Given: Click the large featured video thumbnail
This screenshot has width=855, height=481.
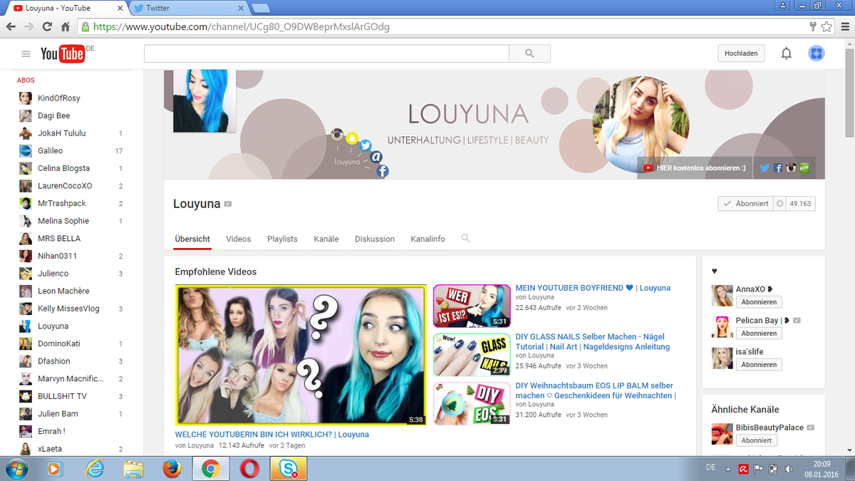Looking at the screenshot, I should tap(301, 356).
